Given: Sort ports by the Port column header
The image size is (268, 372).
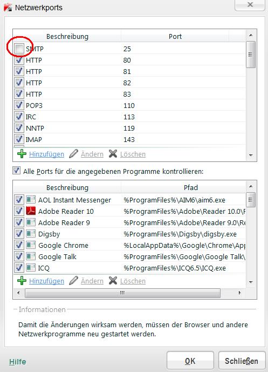Looking at the screenshot, I should point(175,36).
